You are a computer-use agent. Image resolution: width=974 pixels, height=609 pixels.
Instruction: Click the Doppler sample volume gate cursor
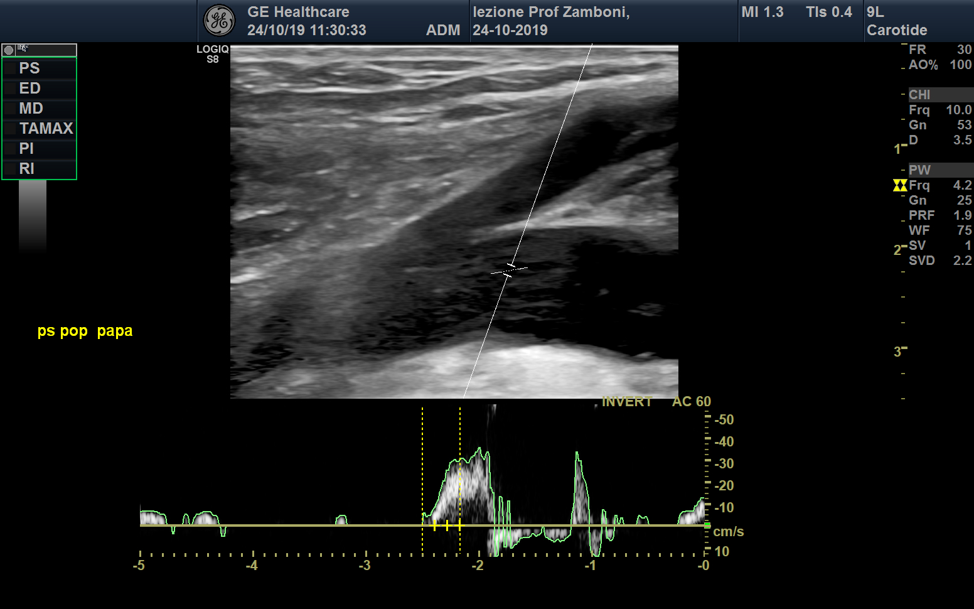tap(509, 271)
